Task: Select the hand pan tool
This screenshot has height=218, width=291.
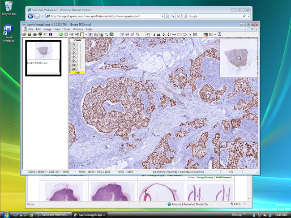Action: coord(148,34)
